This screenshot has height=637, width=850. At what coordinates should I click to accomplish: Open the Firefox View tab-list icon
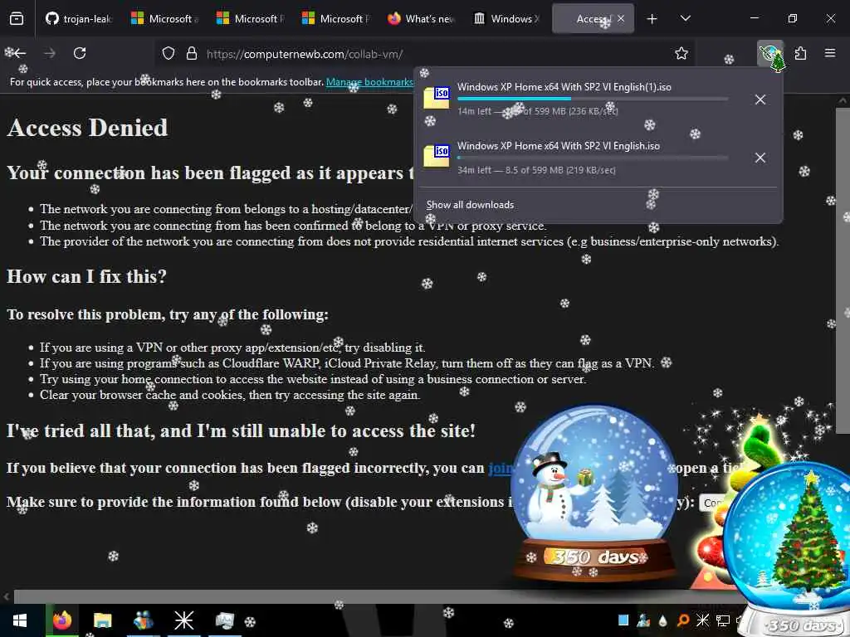pyautogui.click(x=17, y=18)
